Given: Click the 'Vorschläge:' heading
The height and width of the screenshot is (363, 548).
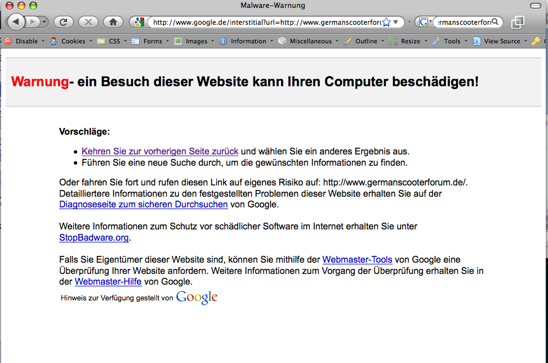Looking at the screenshot, I should pyautogui.click(x=84, y=132).
